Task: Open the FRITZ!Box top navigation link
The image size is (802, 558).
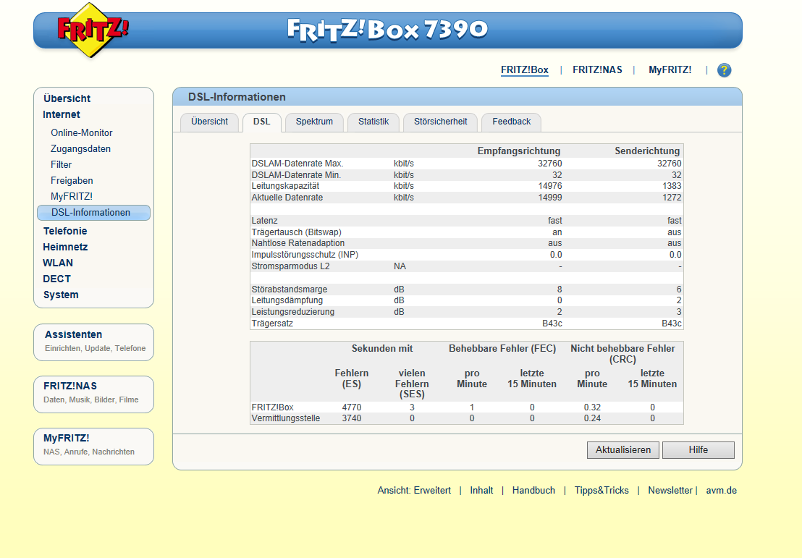Action: pyautogui.click(x=524, y=70)
